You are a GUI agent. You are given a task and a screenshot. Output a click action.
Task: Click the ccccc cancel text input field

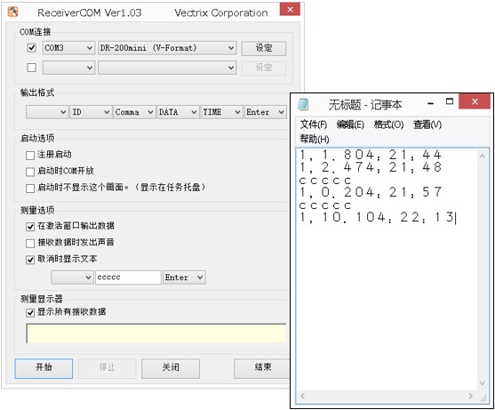click(x=128, y=277)
